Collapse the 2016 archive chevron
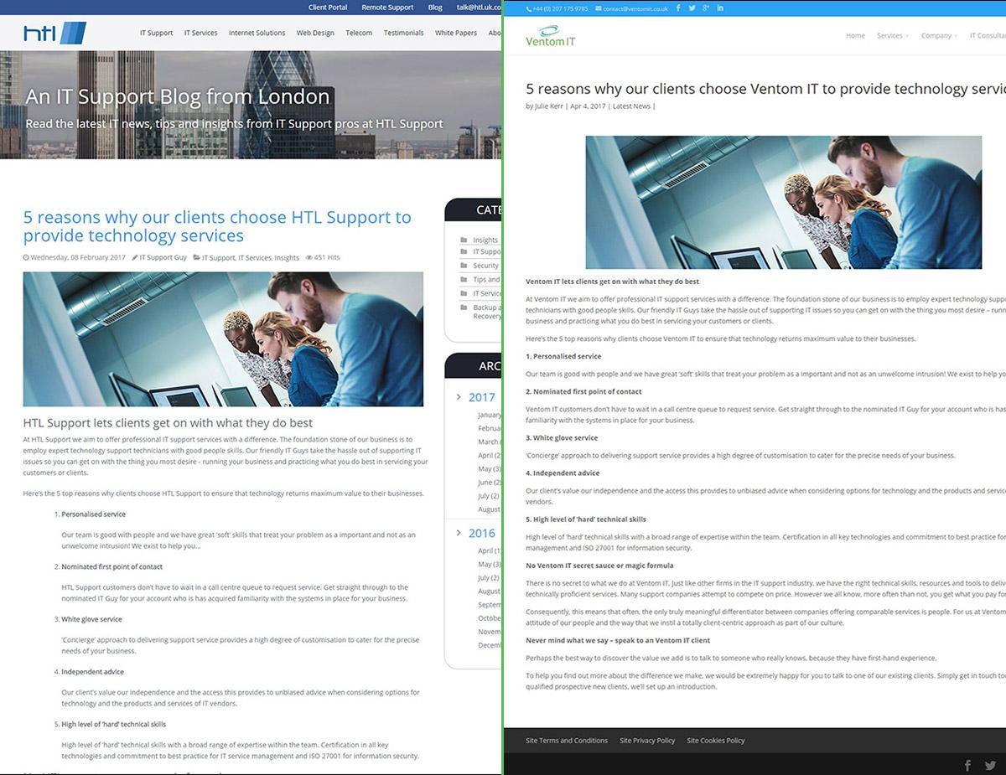 click(459, 533)
